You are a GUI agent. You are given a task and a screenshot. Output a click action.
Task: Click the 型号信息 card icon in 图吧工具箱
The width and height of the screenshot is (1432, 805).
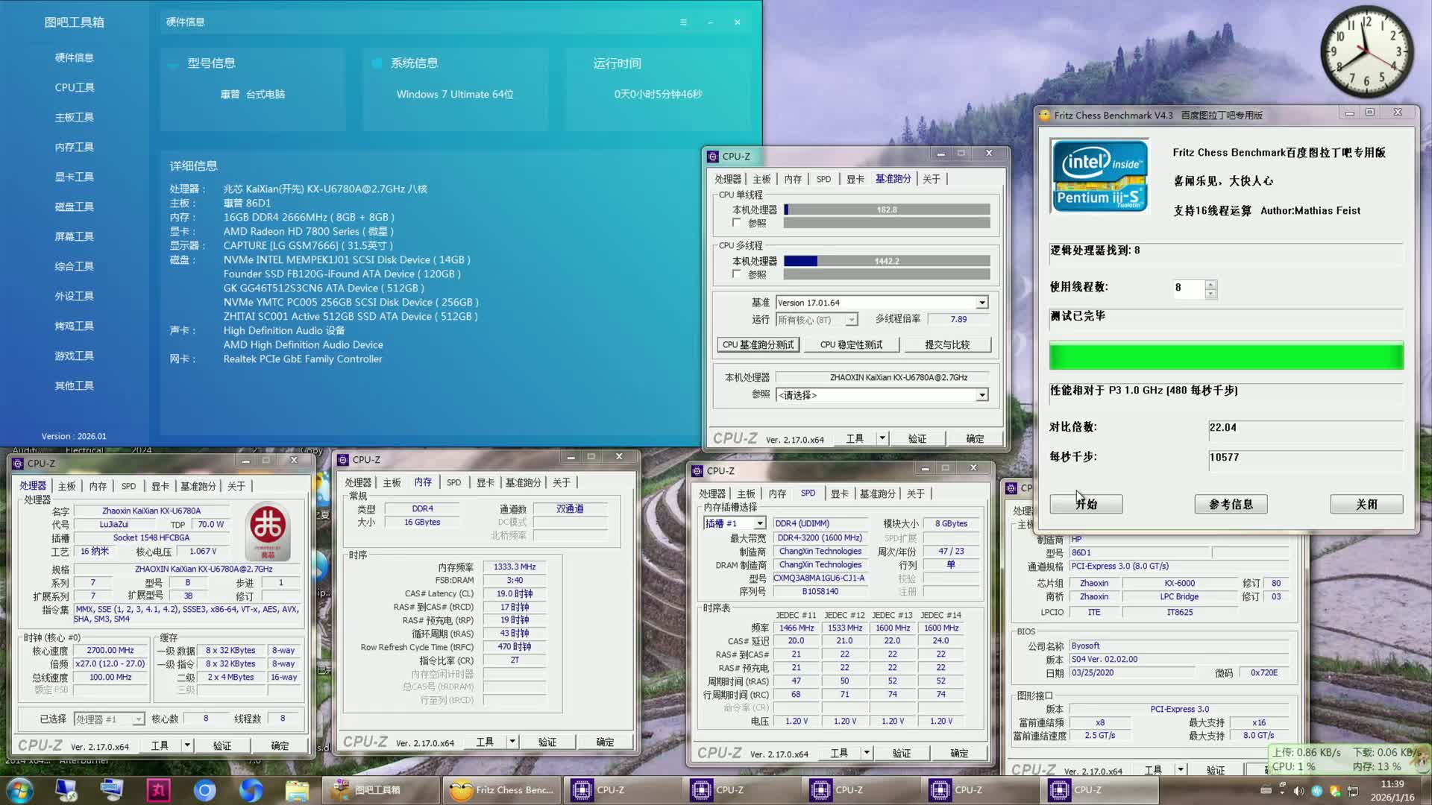coord(173,64)
